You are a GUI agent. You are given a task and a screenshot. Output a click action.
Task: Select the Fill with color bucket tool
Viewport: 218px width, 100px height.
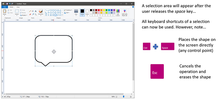pyautogui.click(x=33, y=11)
